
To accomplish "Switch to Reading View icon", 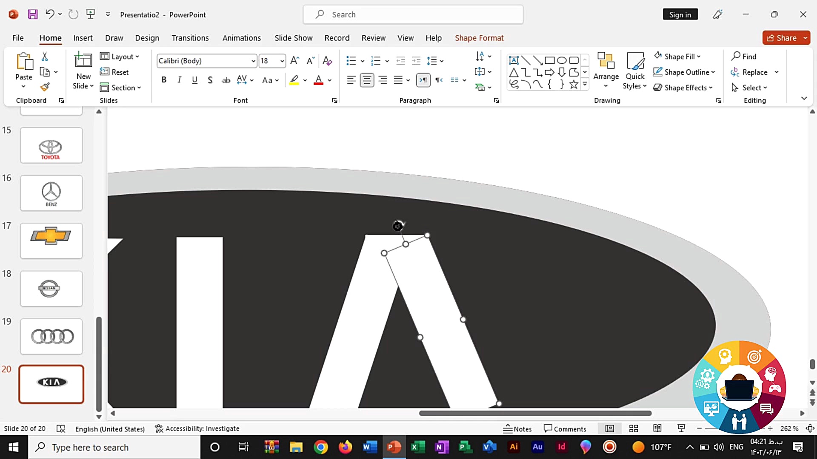I will pos(657,428).
